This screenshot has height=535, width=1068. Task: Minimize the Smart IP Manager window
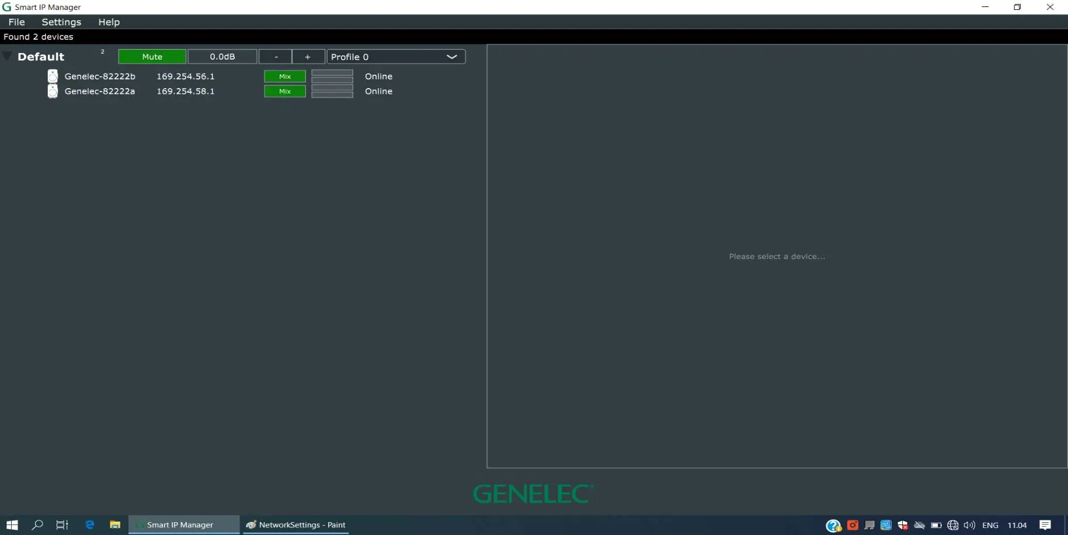[x=985, y=7]
